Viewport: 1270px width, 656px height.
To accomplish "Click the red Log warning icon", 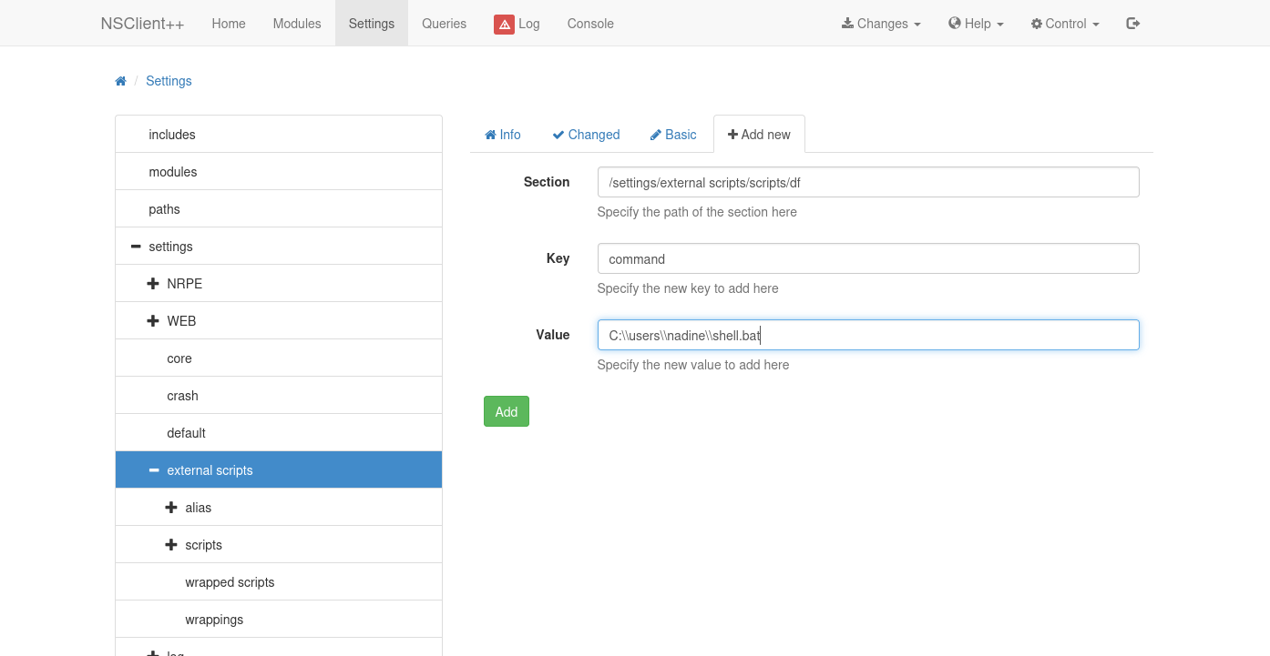I will [x=505, y=24].
